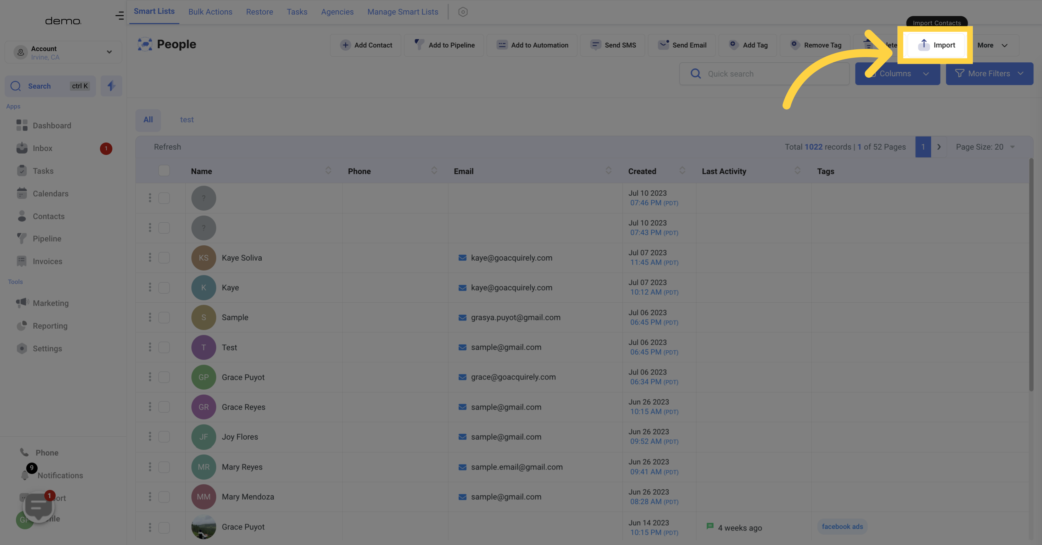
Task: Open three-dot menu for Kaye Soliva row
Action: (150, 257)
